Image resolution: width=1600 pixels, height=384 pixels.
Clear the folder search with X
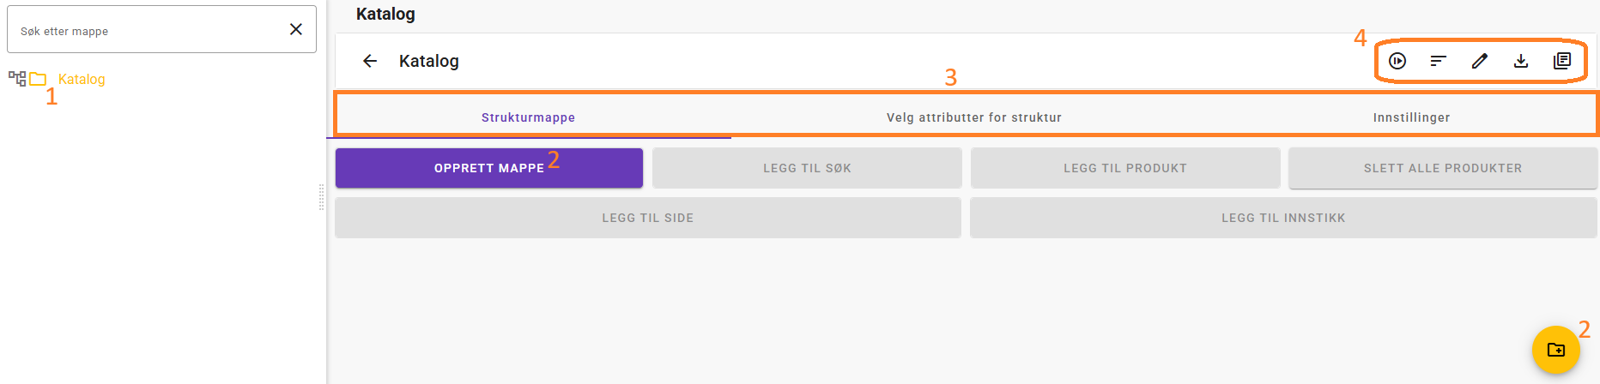pos(296,29)
